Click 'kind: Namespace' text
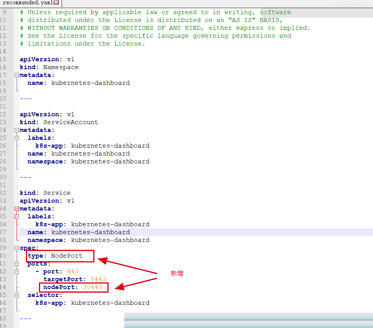373x328 pixels. coord(49,67)
